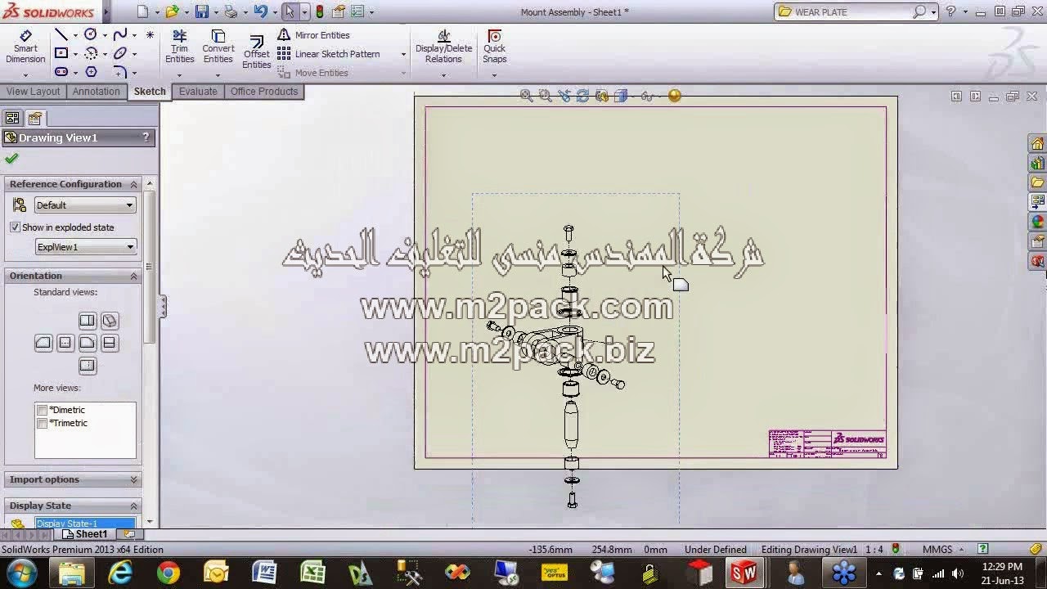Switch to the View Layout tab
Screen dimensions: 1047x589
34,92
